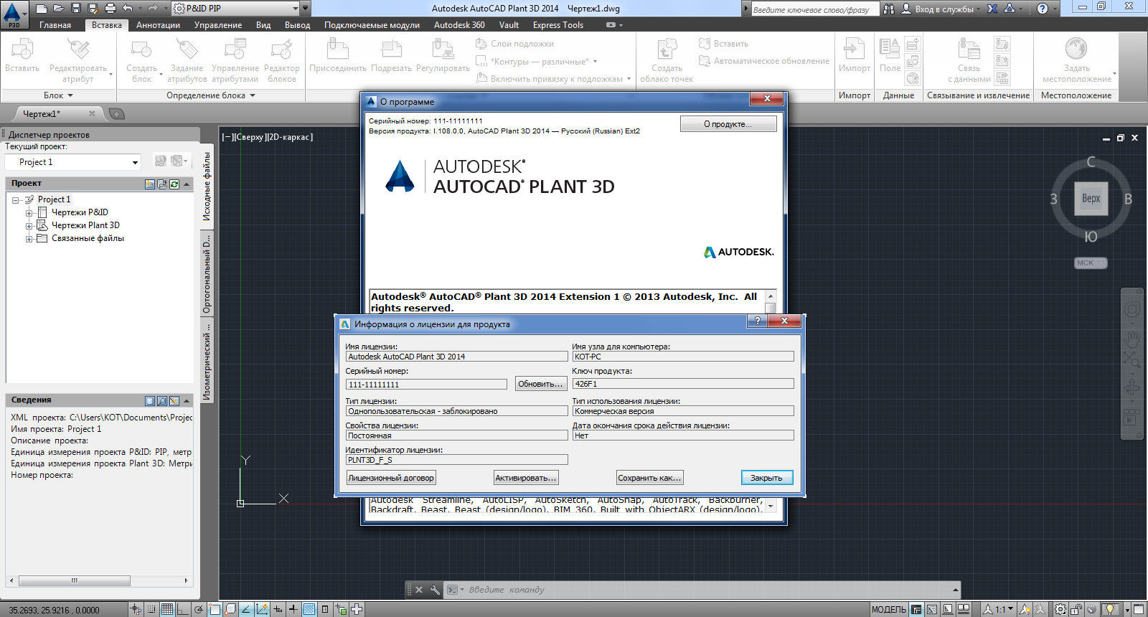This screenshot has width=1148, height=617.
Task: Open the Аннотации ribbon tab
Action: coord(158,25)
